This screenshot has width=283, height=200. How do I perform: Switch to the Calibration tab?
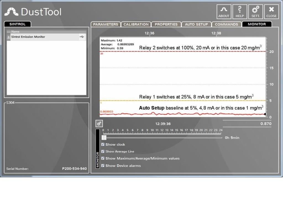[x=136, y=24]
